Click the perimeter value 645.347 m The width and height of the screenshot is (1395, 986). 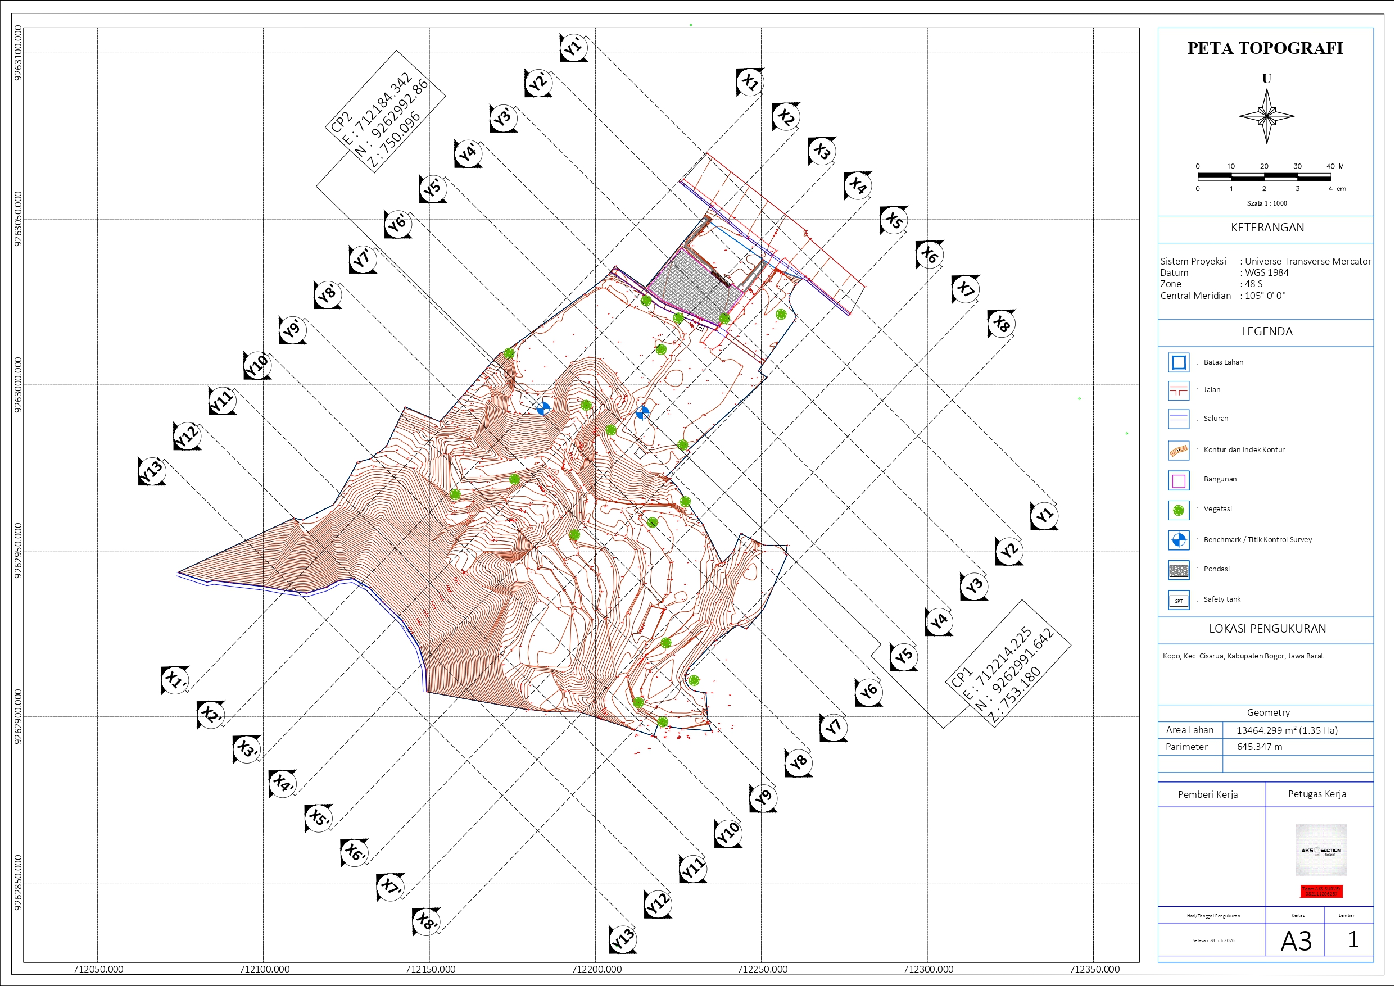[x=1259, y=747]
